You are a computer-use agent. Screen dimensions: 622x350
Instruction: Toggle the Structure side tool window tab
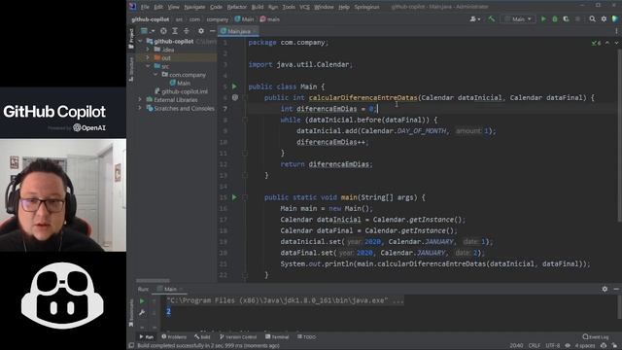(131, 70)
